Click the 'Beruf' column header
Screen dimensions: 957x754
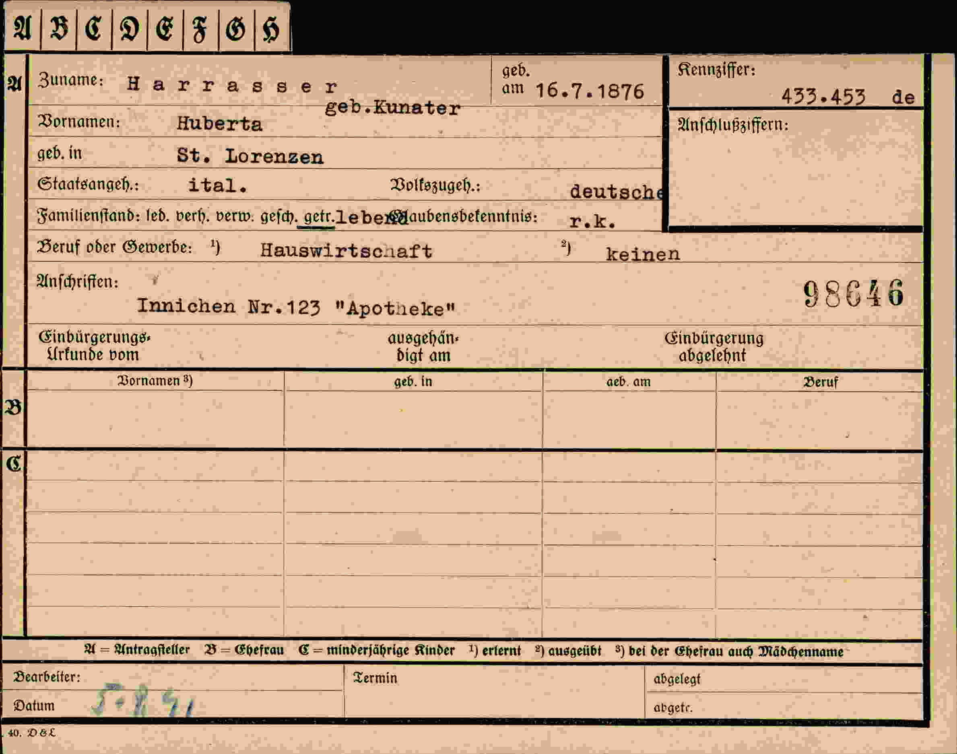click(x=820, y=382)
